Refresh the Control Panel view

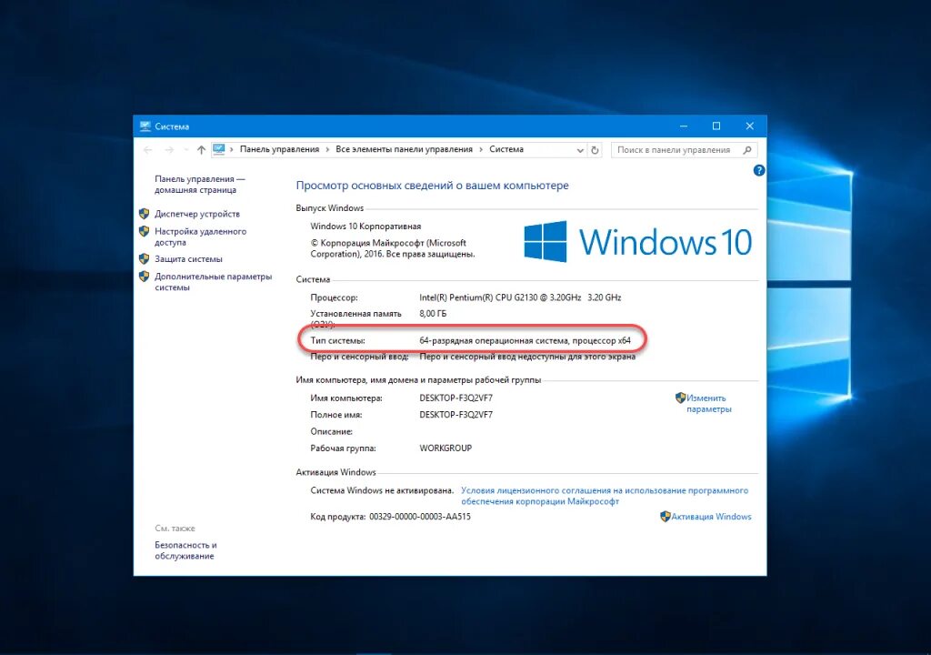595,150
